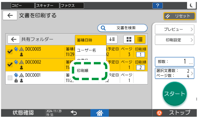Screen dimensions: 199x118
Task: Click the user icon under DOC0002
Action: click(x=22, y=67)
